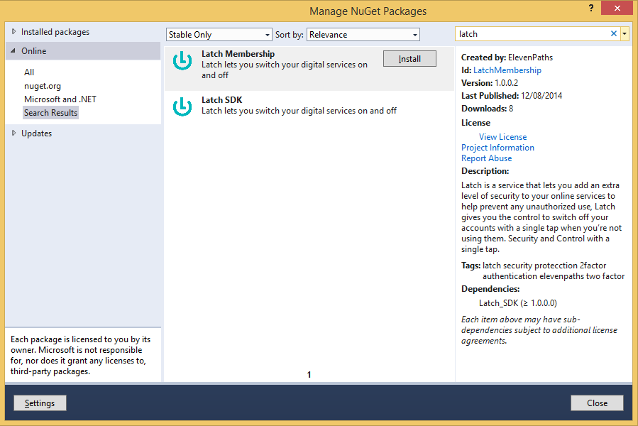Collapse the Online section
Viewport: 638px width, 426px height.
13,51
